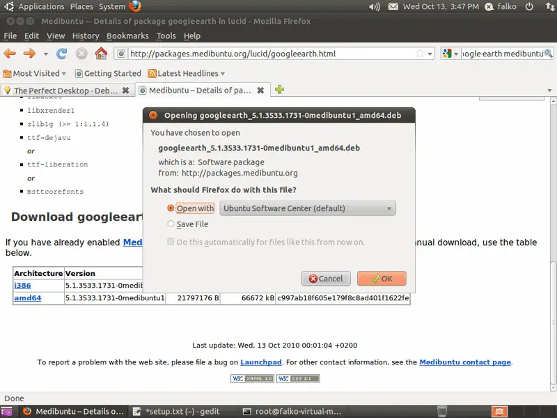Follow the i386 architecture link
The width and height of the screenshot is (557, 418).
pos(22,286)
